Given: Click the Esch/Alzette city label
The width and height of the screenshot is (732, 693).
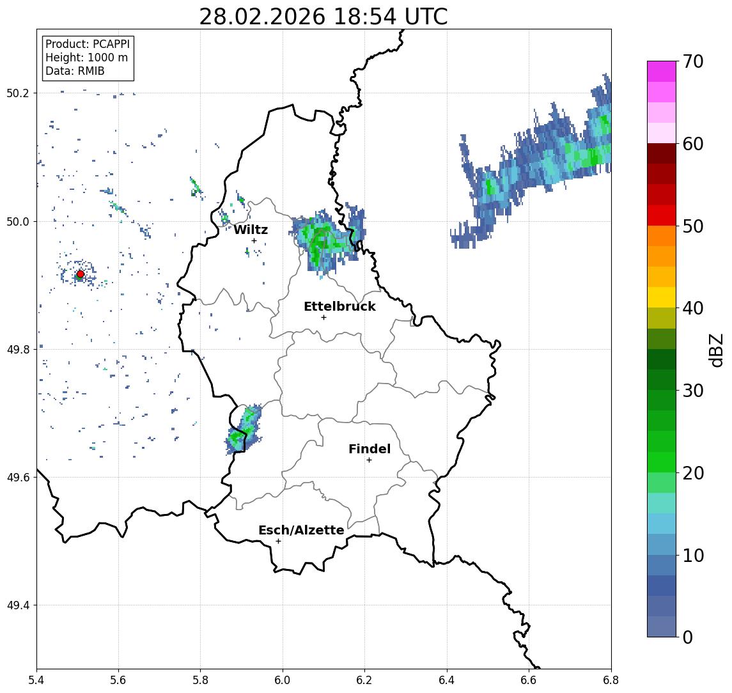Looking at the screenshot, I should pos(301,530).
